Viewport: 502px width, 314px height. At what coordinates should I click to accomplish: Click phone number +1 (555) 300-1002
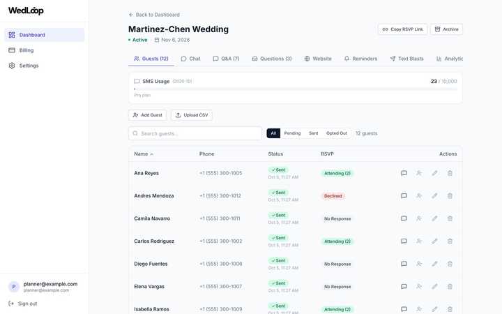[x=220, y=241]
